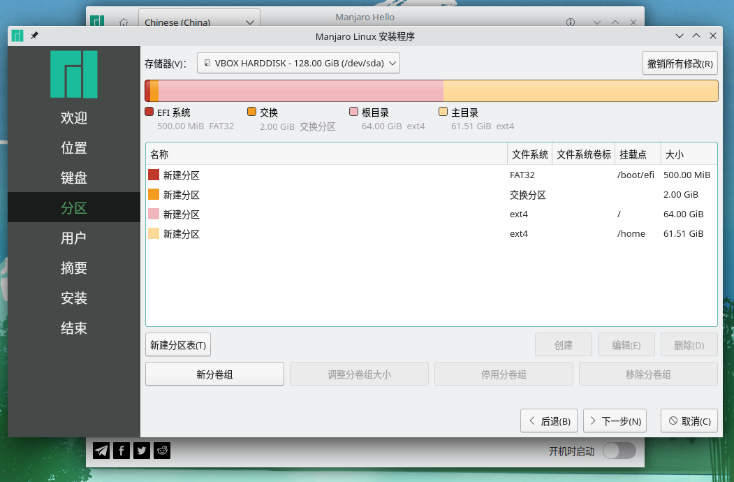The image size is (734, 482).
Task: Click the 挂载点 column header
Action: tap(638, 154)
